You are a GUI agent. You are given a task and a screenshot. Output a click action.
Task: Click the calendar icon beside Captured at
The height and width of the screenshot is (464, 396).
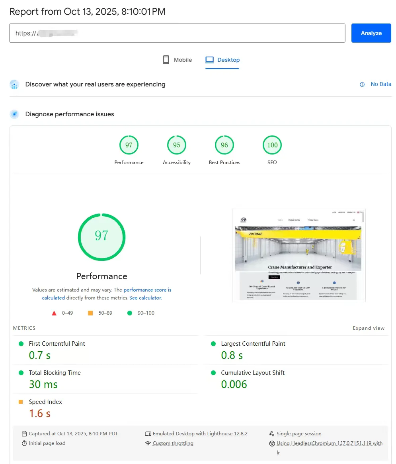(24, 434)
